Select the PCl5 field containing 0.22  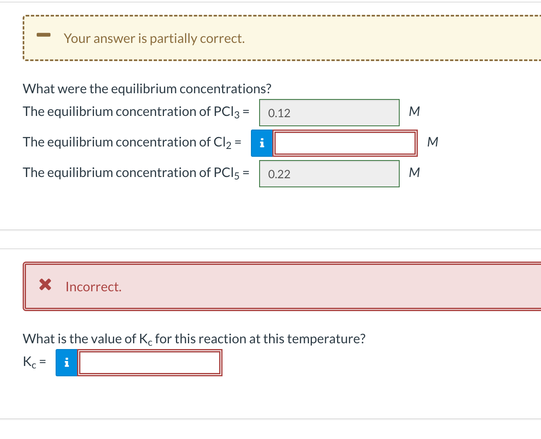[329, 173]
